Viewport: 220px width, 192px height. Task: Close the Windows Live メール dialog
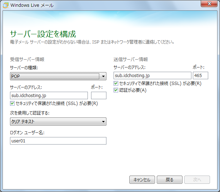click(x=209, y=4)
